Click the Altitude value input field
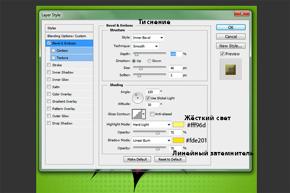The image size is (290, 193). [x=152, y=105]
